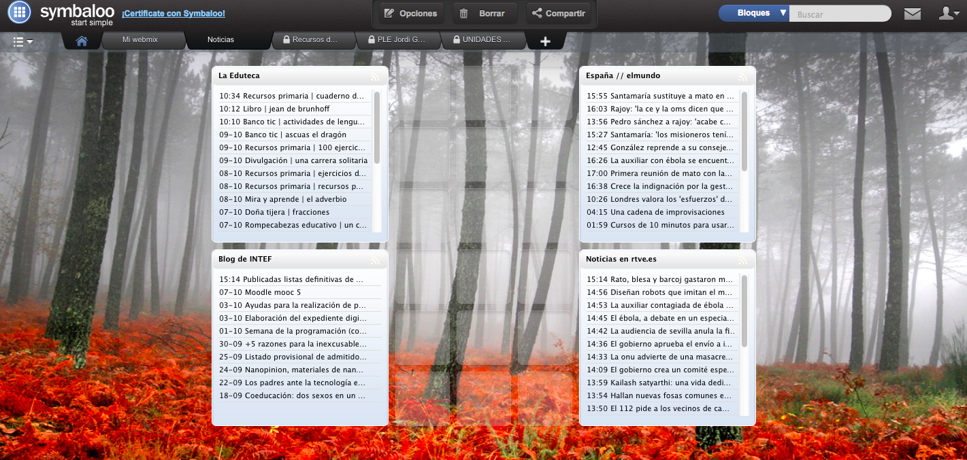Focus the Buscar search field
967x460 pixels.
(x=840, y=14)
